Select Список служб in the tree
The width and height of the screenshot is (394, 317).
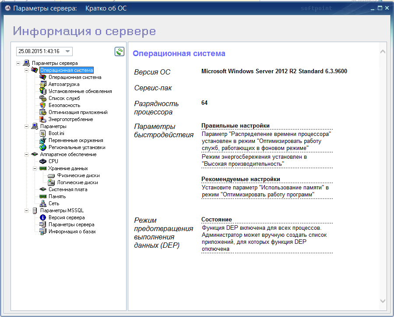(64, 98)
